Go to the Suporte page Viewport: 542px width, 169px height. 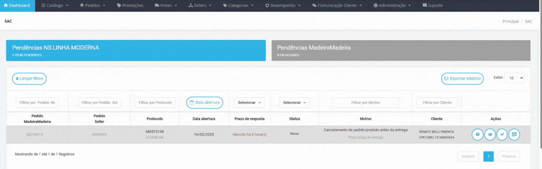click(x=433, y=6)
